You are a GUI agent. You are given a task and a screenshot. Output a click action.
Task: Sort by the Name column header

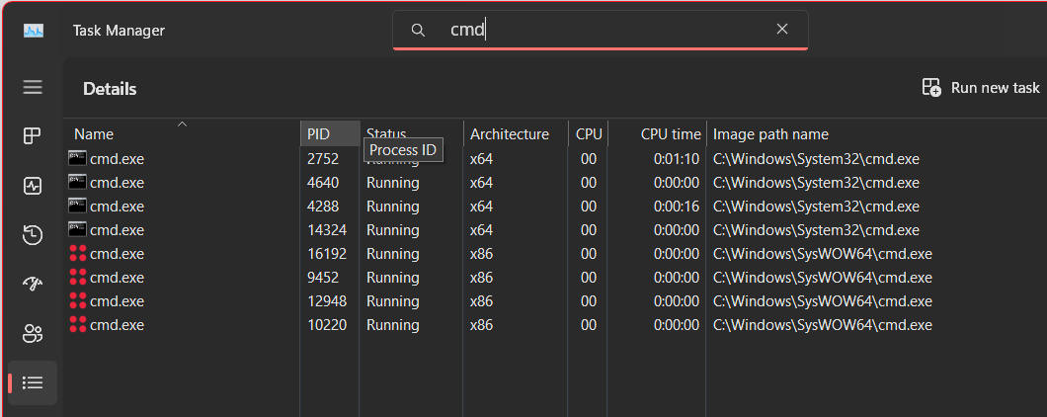coord(182,134)
